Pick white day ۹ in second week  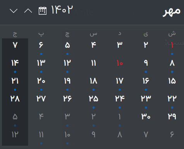coord(146,63)
